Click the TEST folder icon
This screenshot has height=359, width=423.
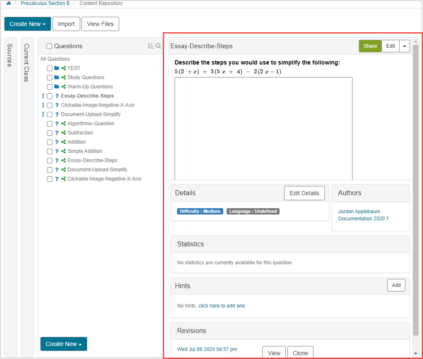pos(57,68)
